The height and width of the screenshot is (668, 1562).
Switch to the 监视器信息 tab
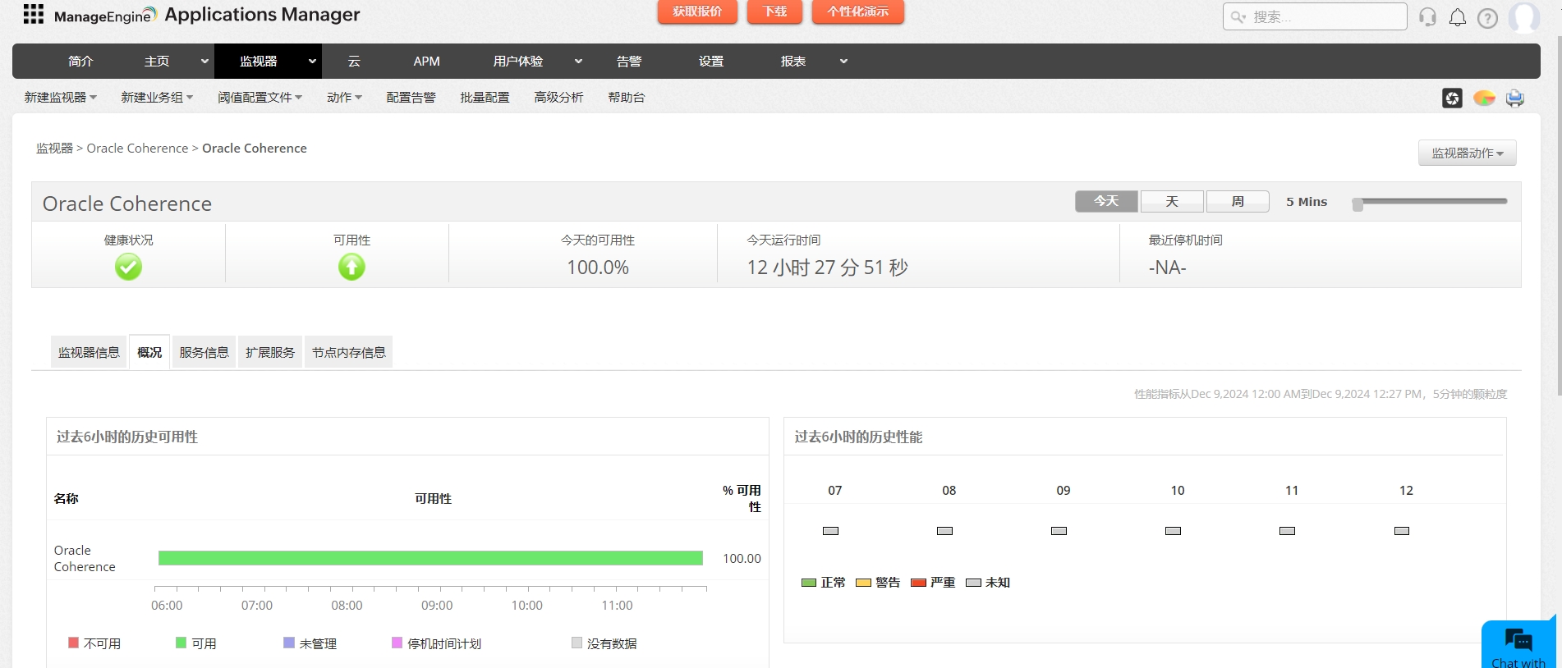click(x=89, y=352)
